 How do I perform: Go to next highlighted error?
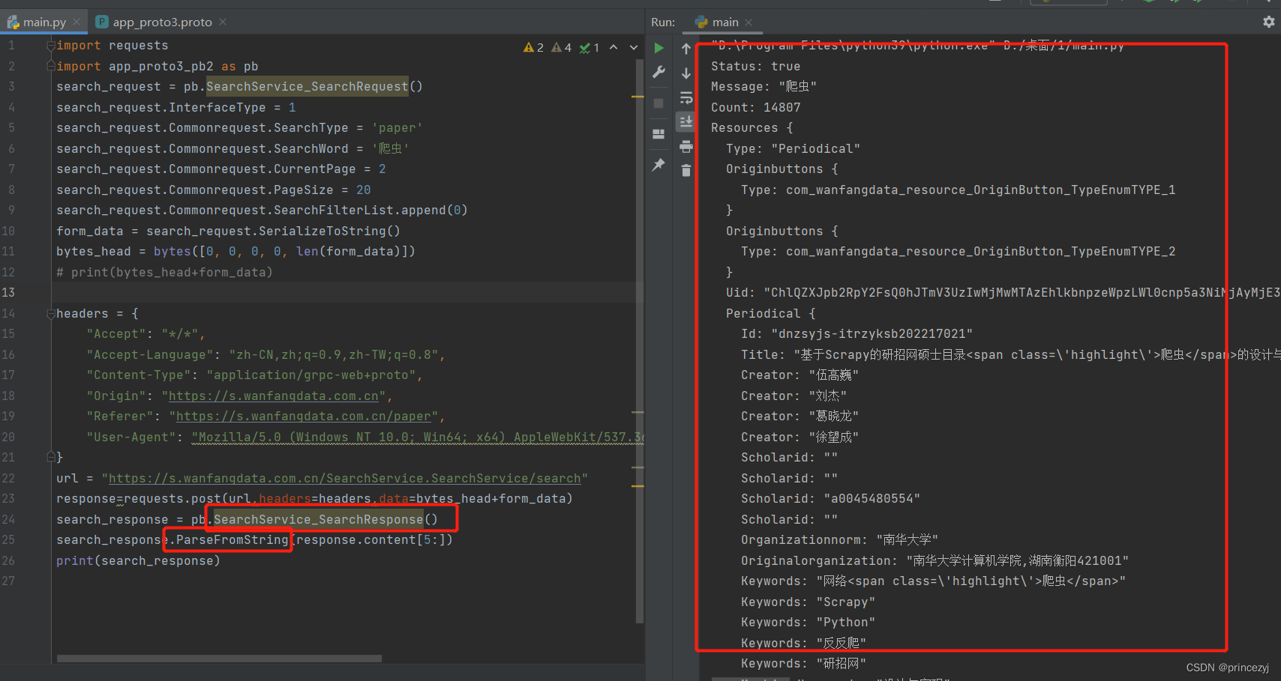634,47
